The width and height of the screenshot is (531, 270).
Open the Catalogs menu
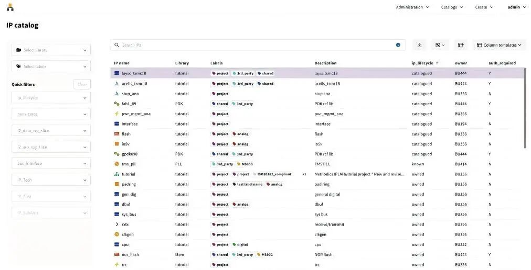(x=452, y=7)
